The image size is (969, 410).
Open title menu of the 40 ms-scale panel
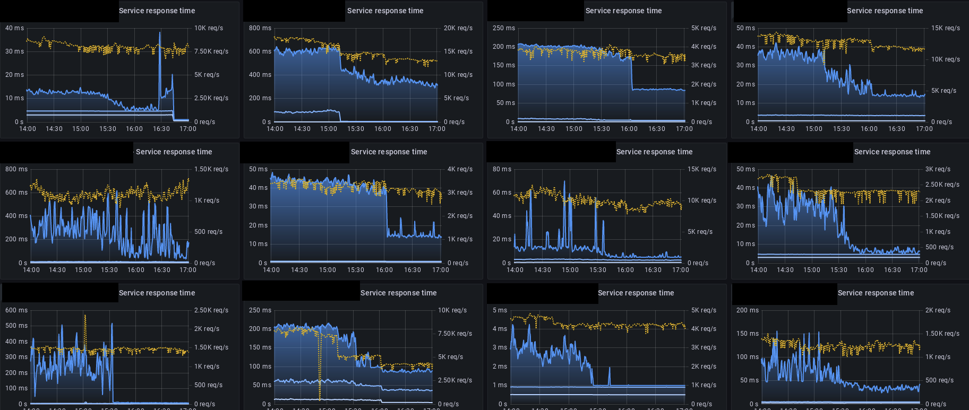(157, 11)
